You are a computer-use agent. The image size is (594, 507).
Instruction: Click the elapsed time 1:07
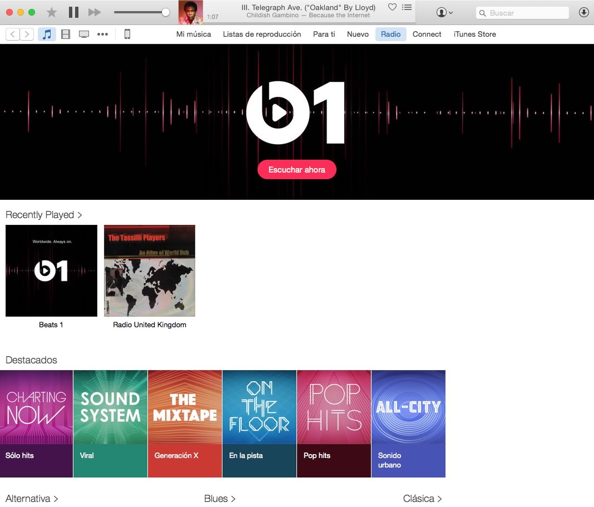tap(212, 17)
